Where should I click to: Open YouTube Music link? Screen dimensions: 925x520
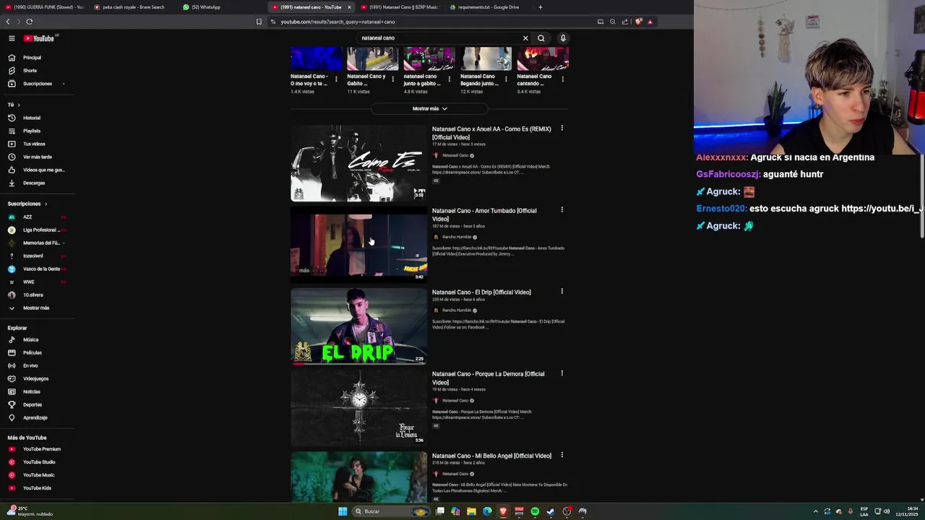pos(38,475)
